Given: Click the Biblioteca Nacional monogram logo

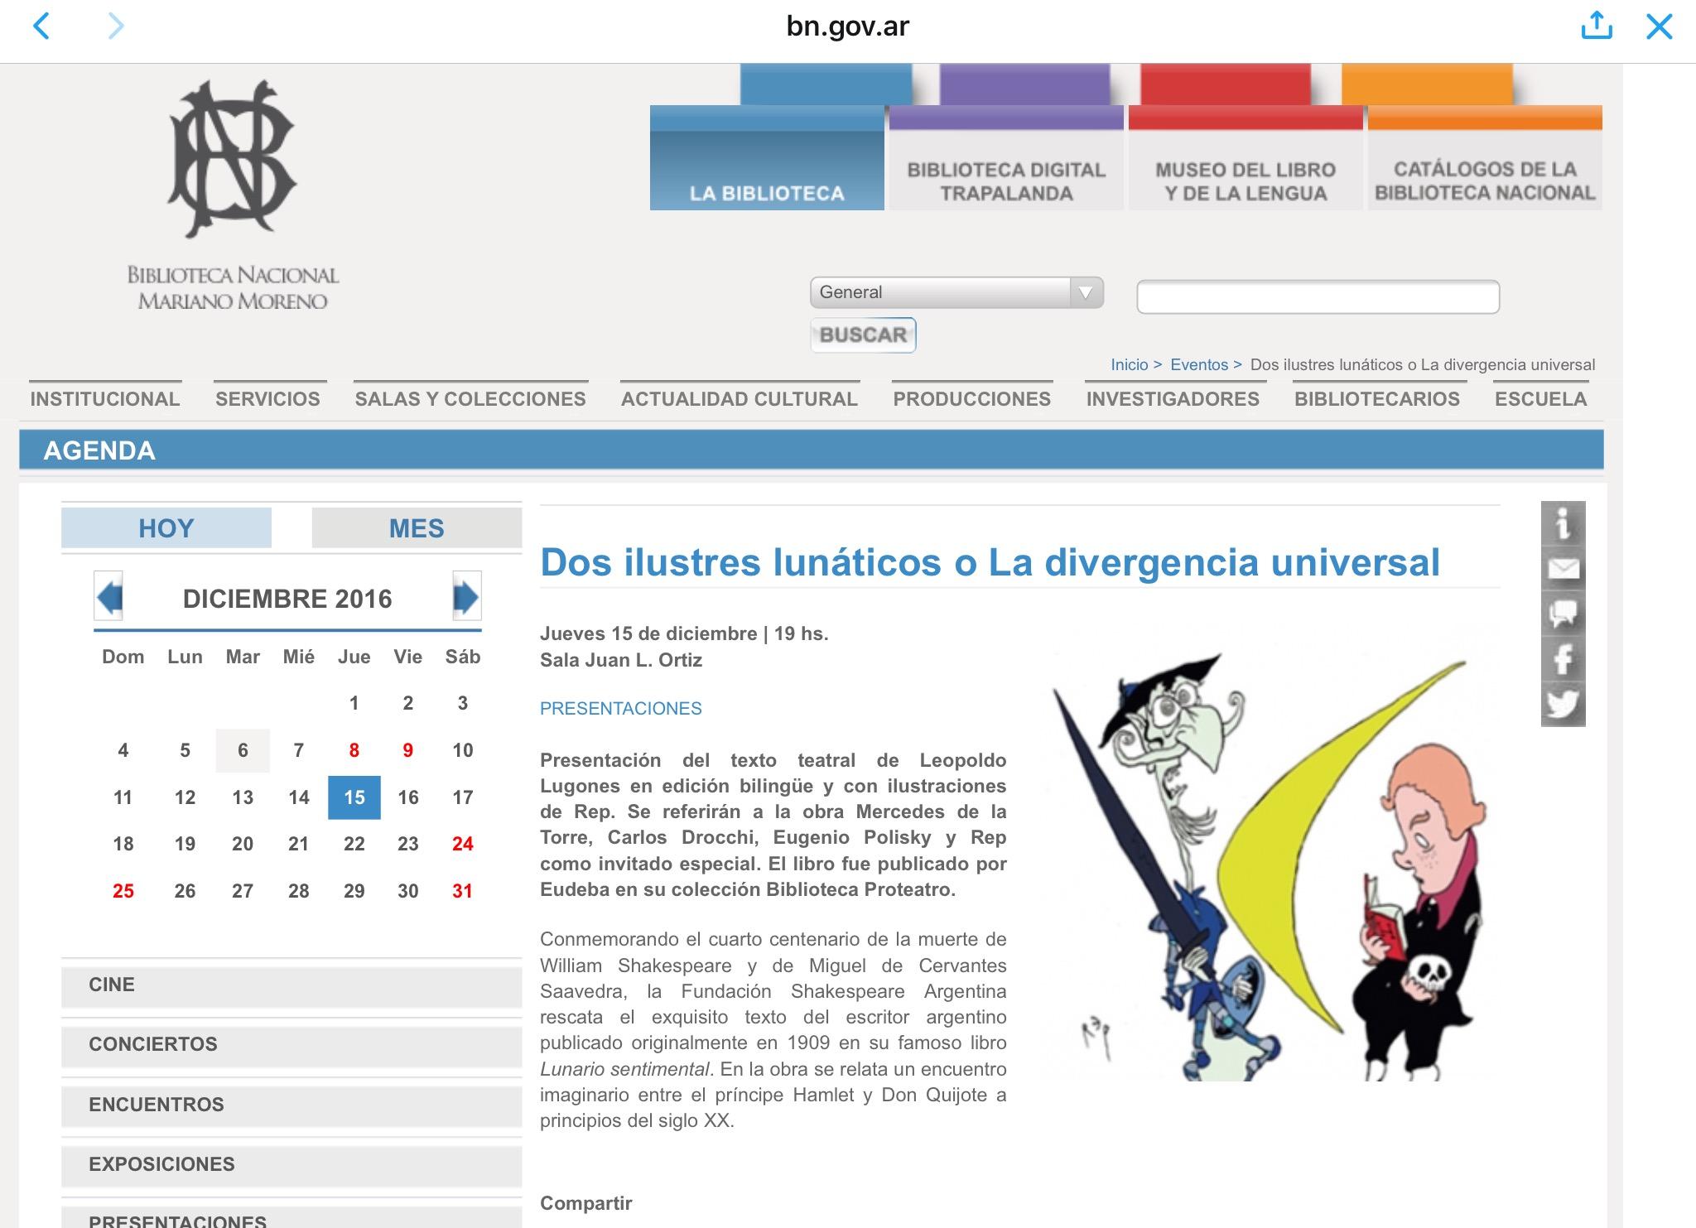Looking at the screenshot, I should [232, 158].
